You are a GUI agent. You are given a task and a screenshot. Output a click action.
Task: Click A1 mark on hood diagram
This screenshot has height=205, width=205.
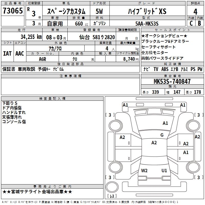coord(165,123)
